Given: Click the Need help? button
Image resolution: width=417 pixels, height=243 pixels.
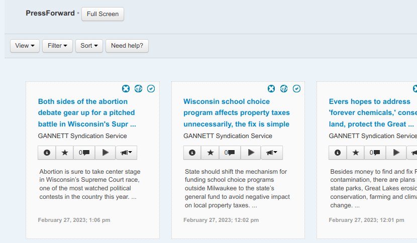Looking at the screenshot, I should tap(127, 46).
